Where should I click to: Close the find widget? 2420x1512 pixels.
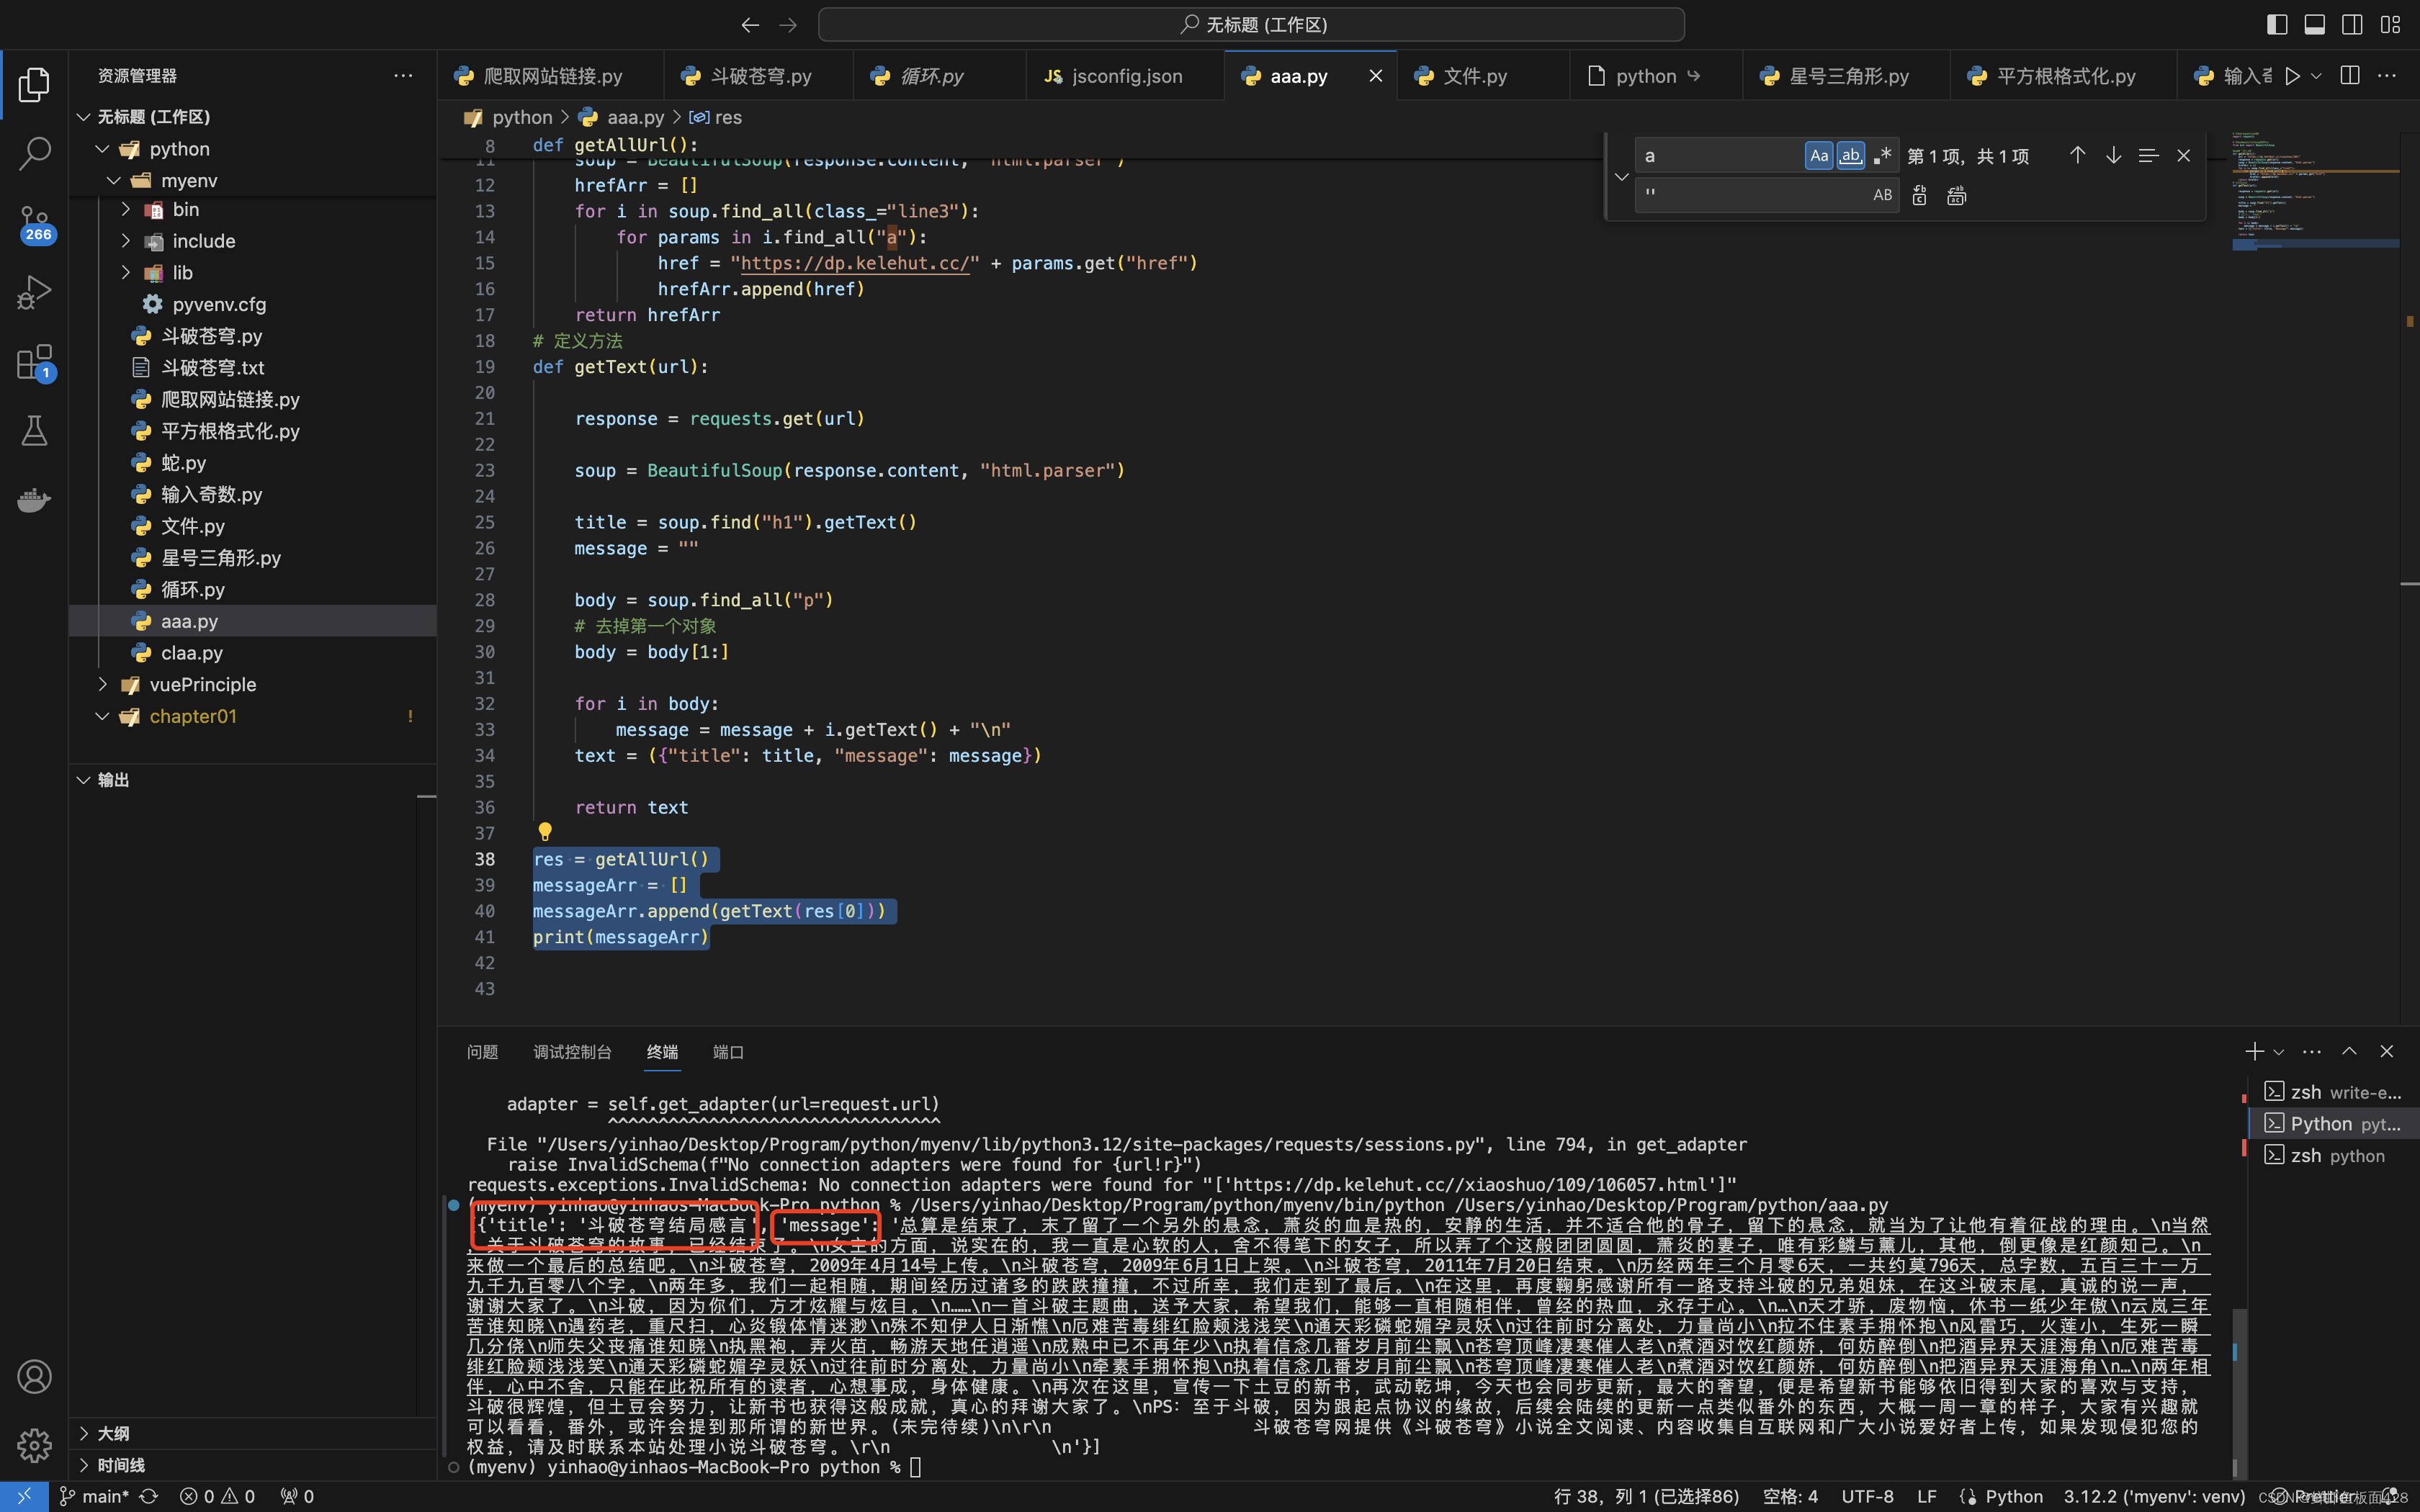2184,155
